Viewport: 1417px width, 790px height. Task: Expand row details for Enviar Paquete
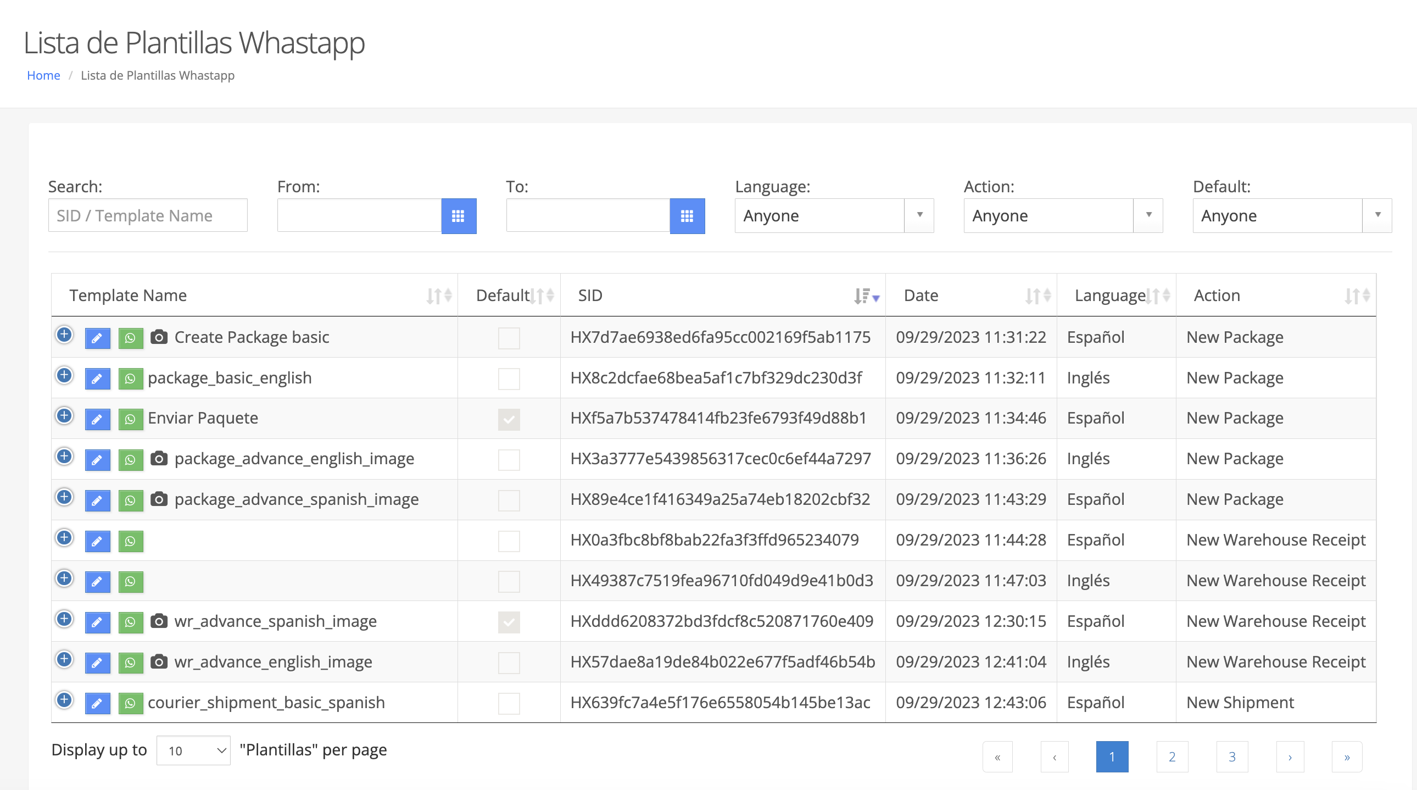64,416
